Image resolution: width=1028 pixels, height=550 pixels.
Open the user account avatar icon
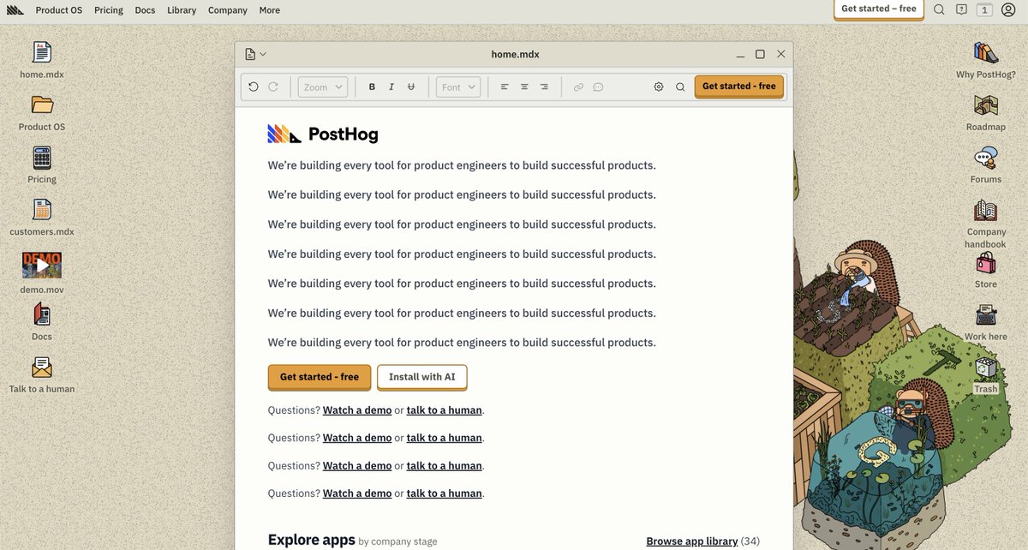pos(1008,9)
